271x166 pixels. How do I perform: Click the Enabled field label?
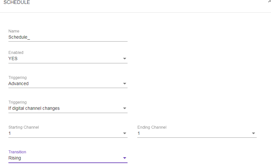16,53
